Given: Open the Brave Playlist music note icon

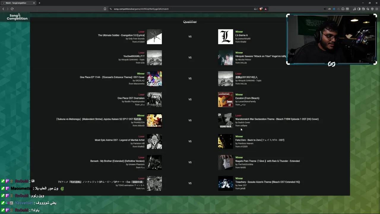Looking at the screenshot, I should (x=354, y=9).
